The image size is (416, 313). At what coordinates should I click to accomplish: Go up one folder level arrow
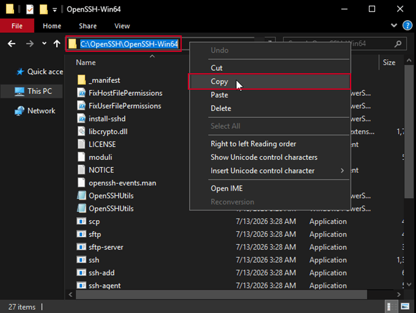pos(57,44)
